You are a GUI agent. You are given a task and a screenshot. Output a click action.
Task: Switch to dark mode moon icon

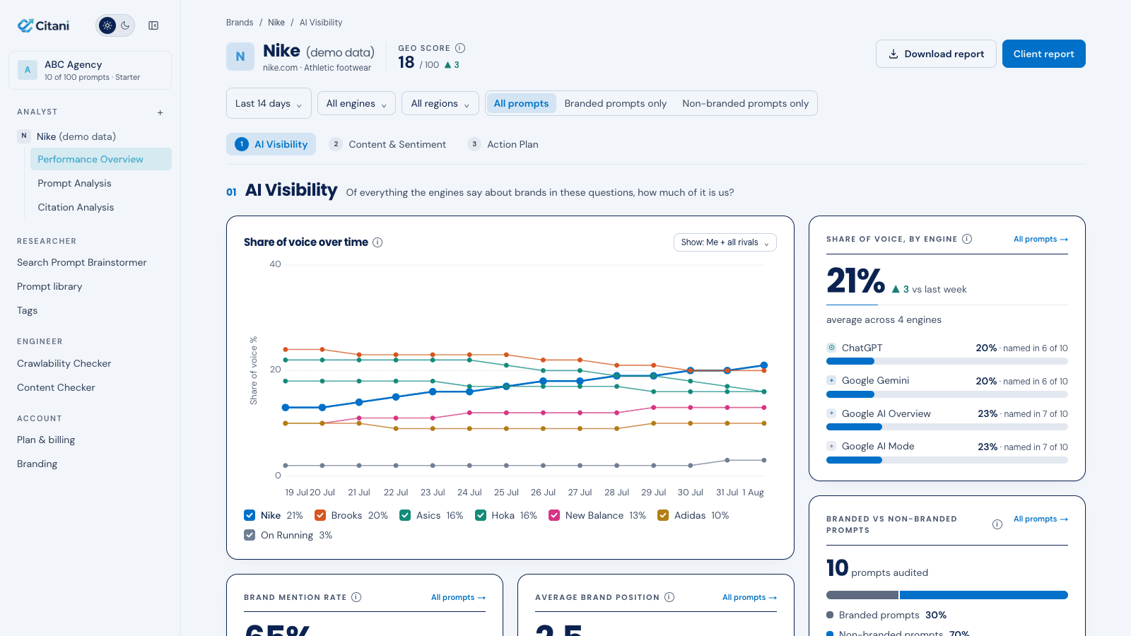click(x=125, y=25)
